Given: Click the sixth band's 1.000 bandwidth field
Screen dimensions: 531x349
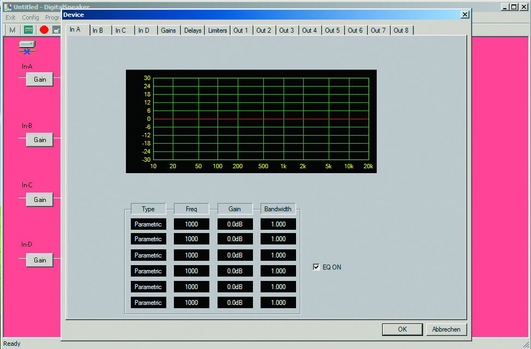Looking at the screenshot, I should tap(278, 303).
